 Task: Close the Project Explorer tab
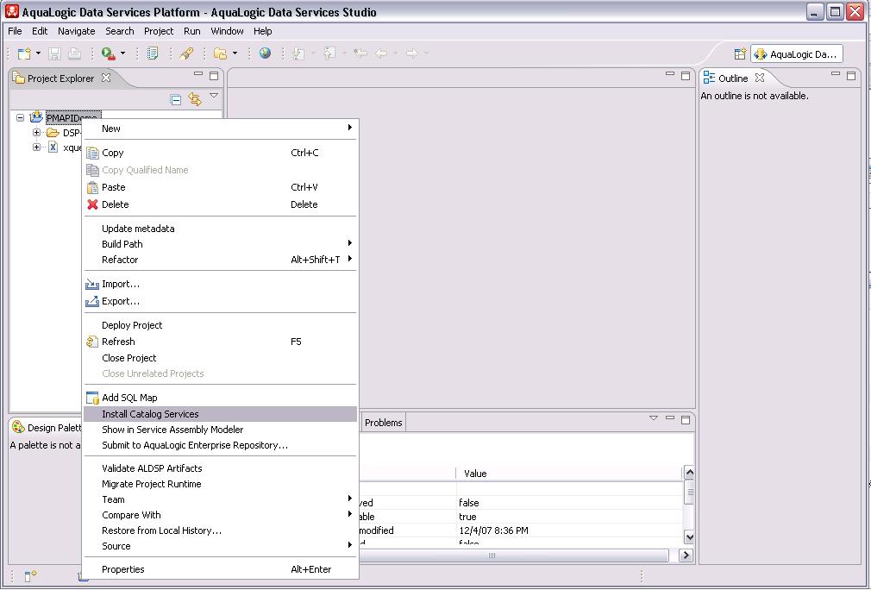pos(107,78)
